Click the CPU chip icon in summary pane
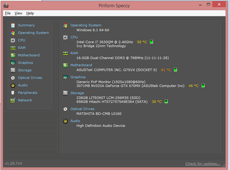Image resolution: width=230 pixels, height=170 pixels. (x=65, y=37)
